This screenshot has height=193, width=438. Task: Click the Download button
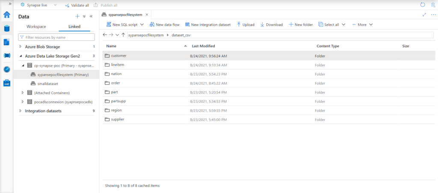[271, 24]
